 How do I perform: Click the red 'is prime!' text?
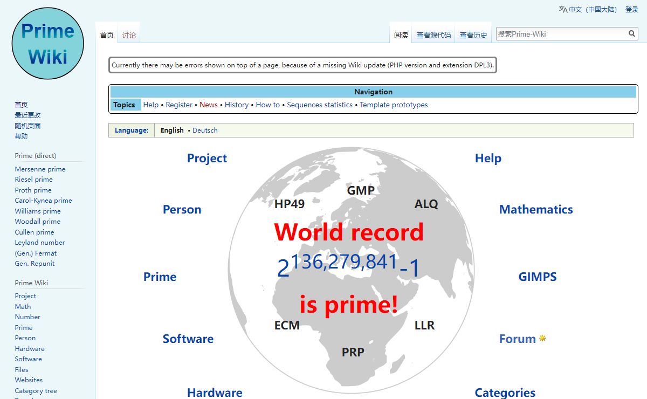pos(349,305)
